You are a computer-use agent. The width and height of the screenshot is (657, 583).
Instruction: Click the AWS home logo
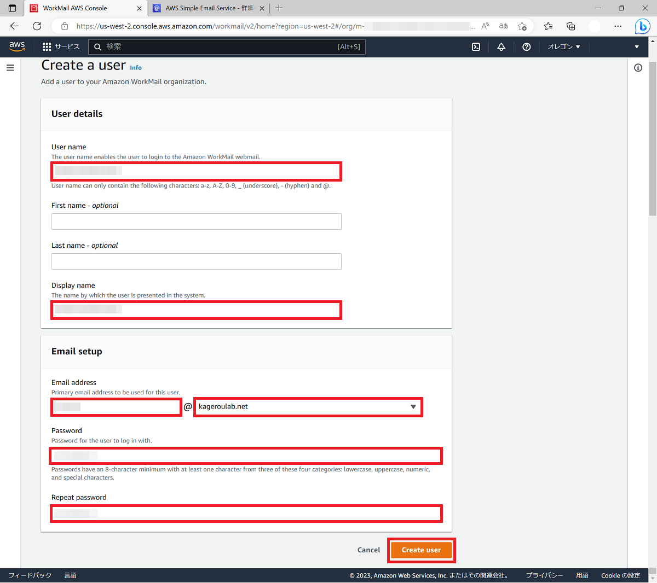pyautogui.click(x=17, y=46)
